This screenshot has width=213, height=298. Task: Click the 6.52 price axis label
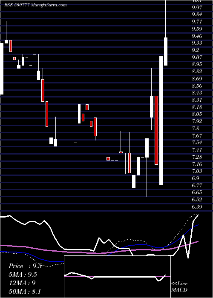pyautogui.click(x=197, y=200)
